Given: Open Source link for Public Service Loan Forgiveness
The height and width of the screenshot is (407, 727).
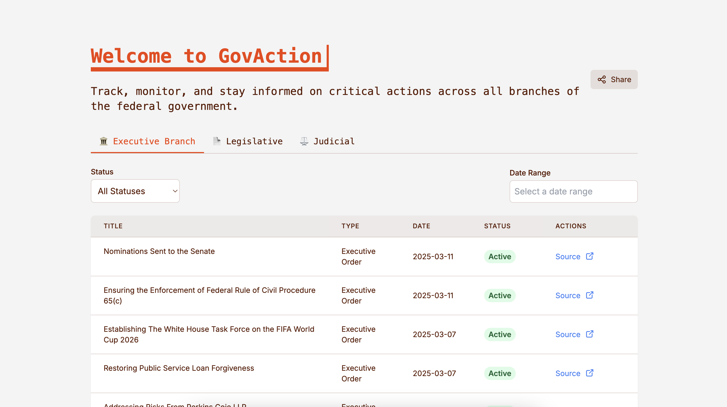Looking at the screenshot, I should point(568,373).
